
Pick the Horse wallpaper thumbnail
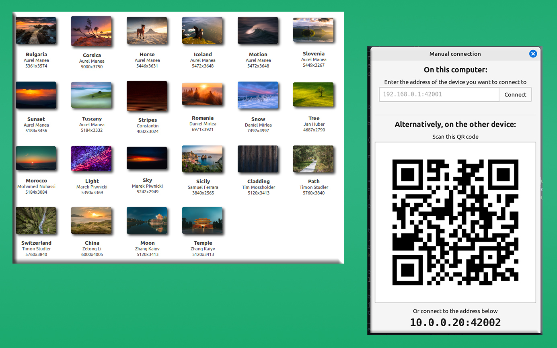[147, 31]
